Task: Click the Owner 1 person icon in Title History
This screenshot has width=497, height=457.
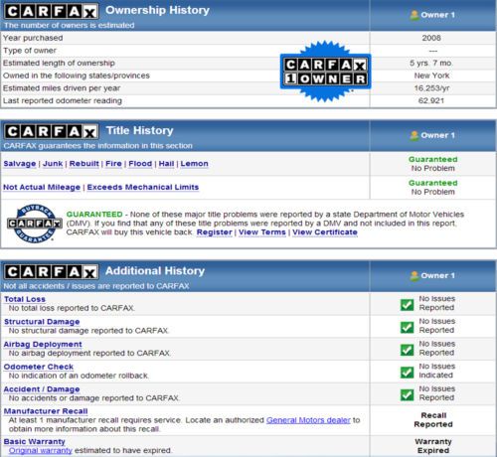Action: coord(414,135)
